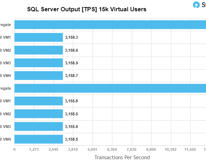Image resolution: width=206 pixels, height=161 pixels.
Task: Click the value label 3,155.9
Action: click(x=71, y=127)
